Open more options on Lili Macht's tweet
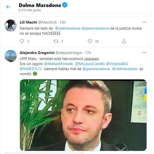This screenshot has height=154, width=154. click(x=144, y=22)
